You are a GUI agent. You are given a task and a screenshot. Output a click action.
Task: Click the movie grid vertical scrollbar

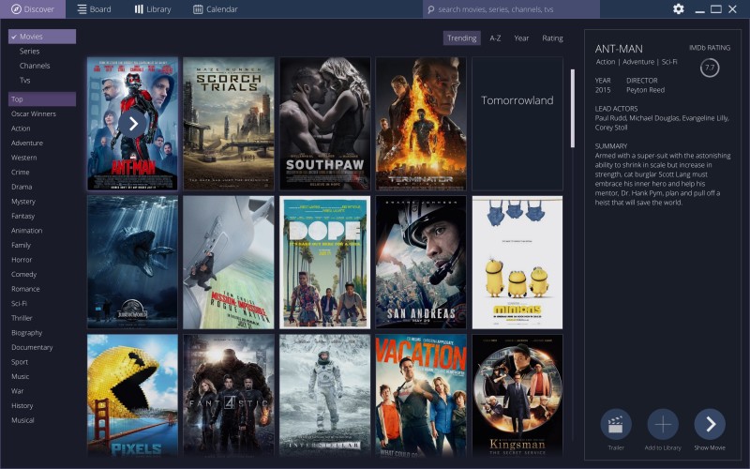point(573,109)
